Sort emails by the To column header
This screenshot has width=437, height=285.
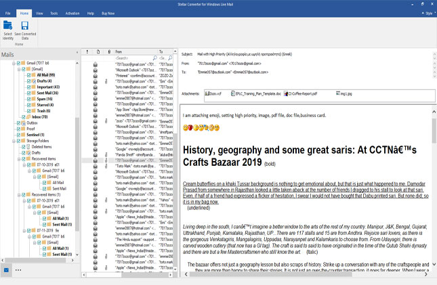(x=165, y=51)
